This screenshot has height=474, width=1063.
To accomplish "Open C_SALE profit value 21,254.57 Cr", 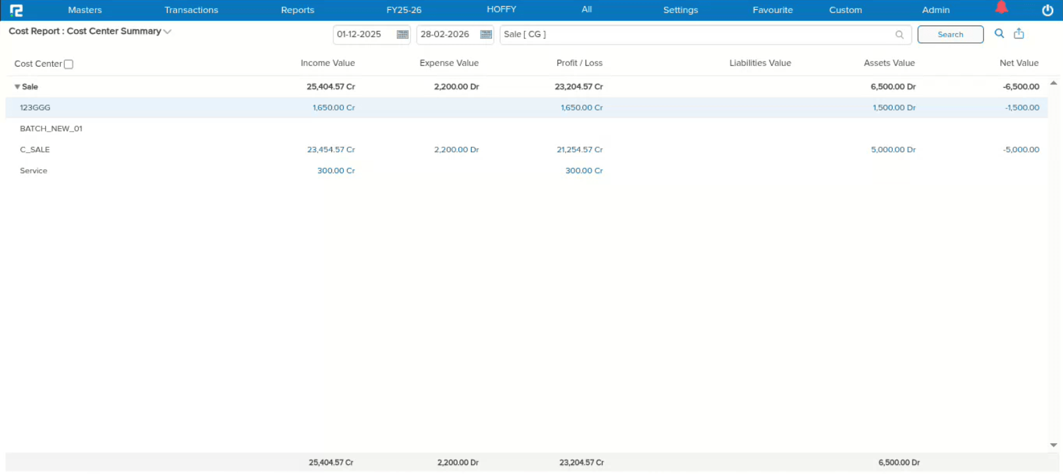I will [580, 150].
